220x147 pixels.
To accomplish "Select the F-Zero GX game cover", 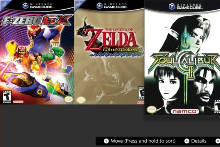I will click(x=37, y=52).
